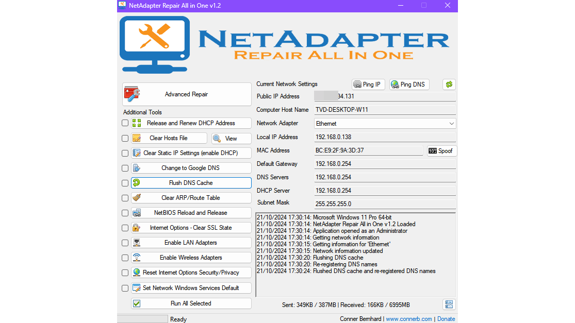Screen dimensions: 575x323
Task: Click the NetBIOS Reload and Release icon
Action: [137, 212]
